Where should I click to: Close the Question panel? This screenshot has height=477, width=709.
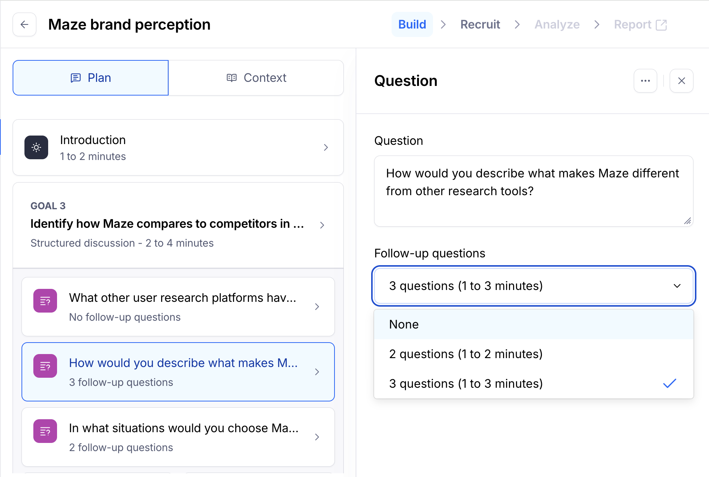pos(681,81)
